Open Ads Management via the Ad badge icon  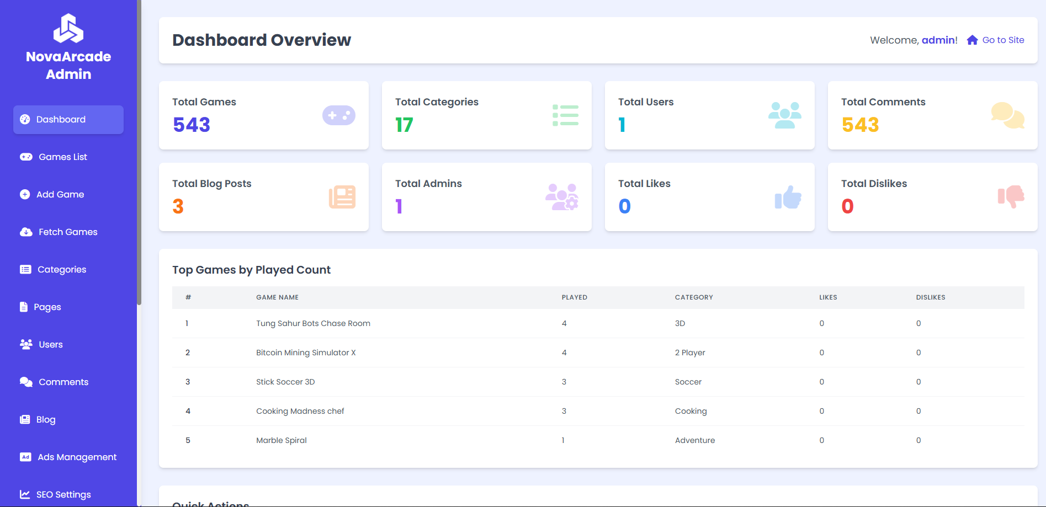point(25,457)
